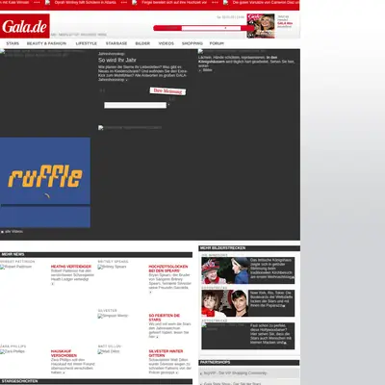The image size is (385, 385).
Task: Open the 'Hauskauf verschoben' article
Action: pyautogui.click(x=64, y=353)
